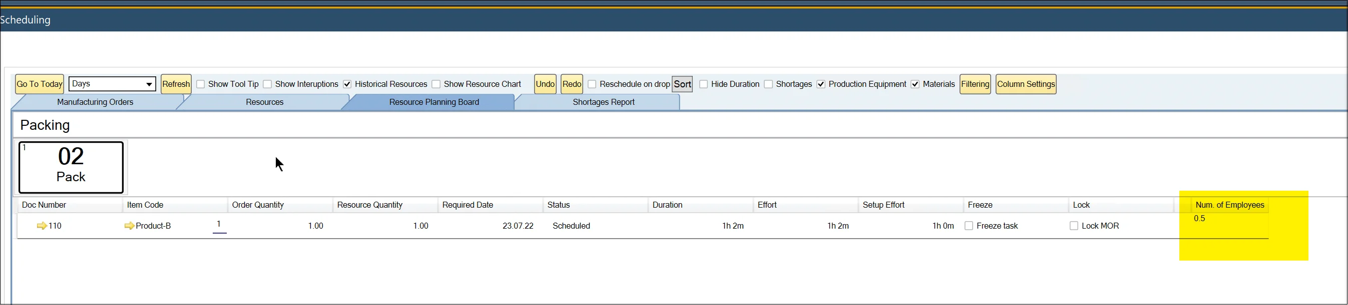Open the Days time scale dropdown
The image size is (1348, 305).
tap(149, 84)
